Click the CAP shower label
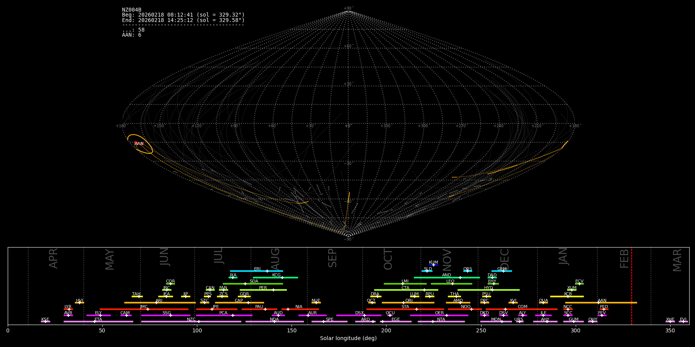Viewport: 695px width, 347px height. (239, 301)
